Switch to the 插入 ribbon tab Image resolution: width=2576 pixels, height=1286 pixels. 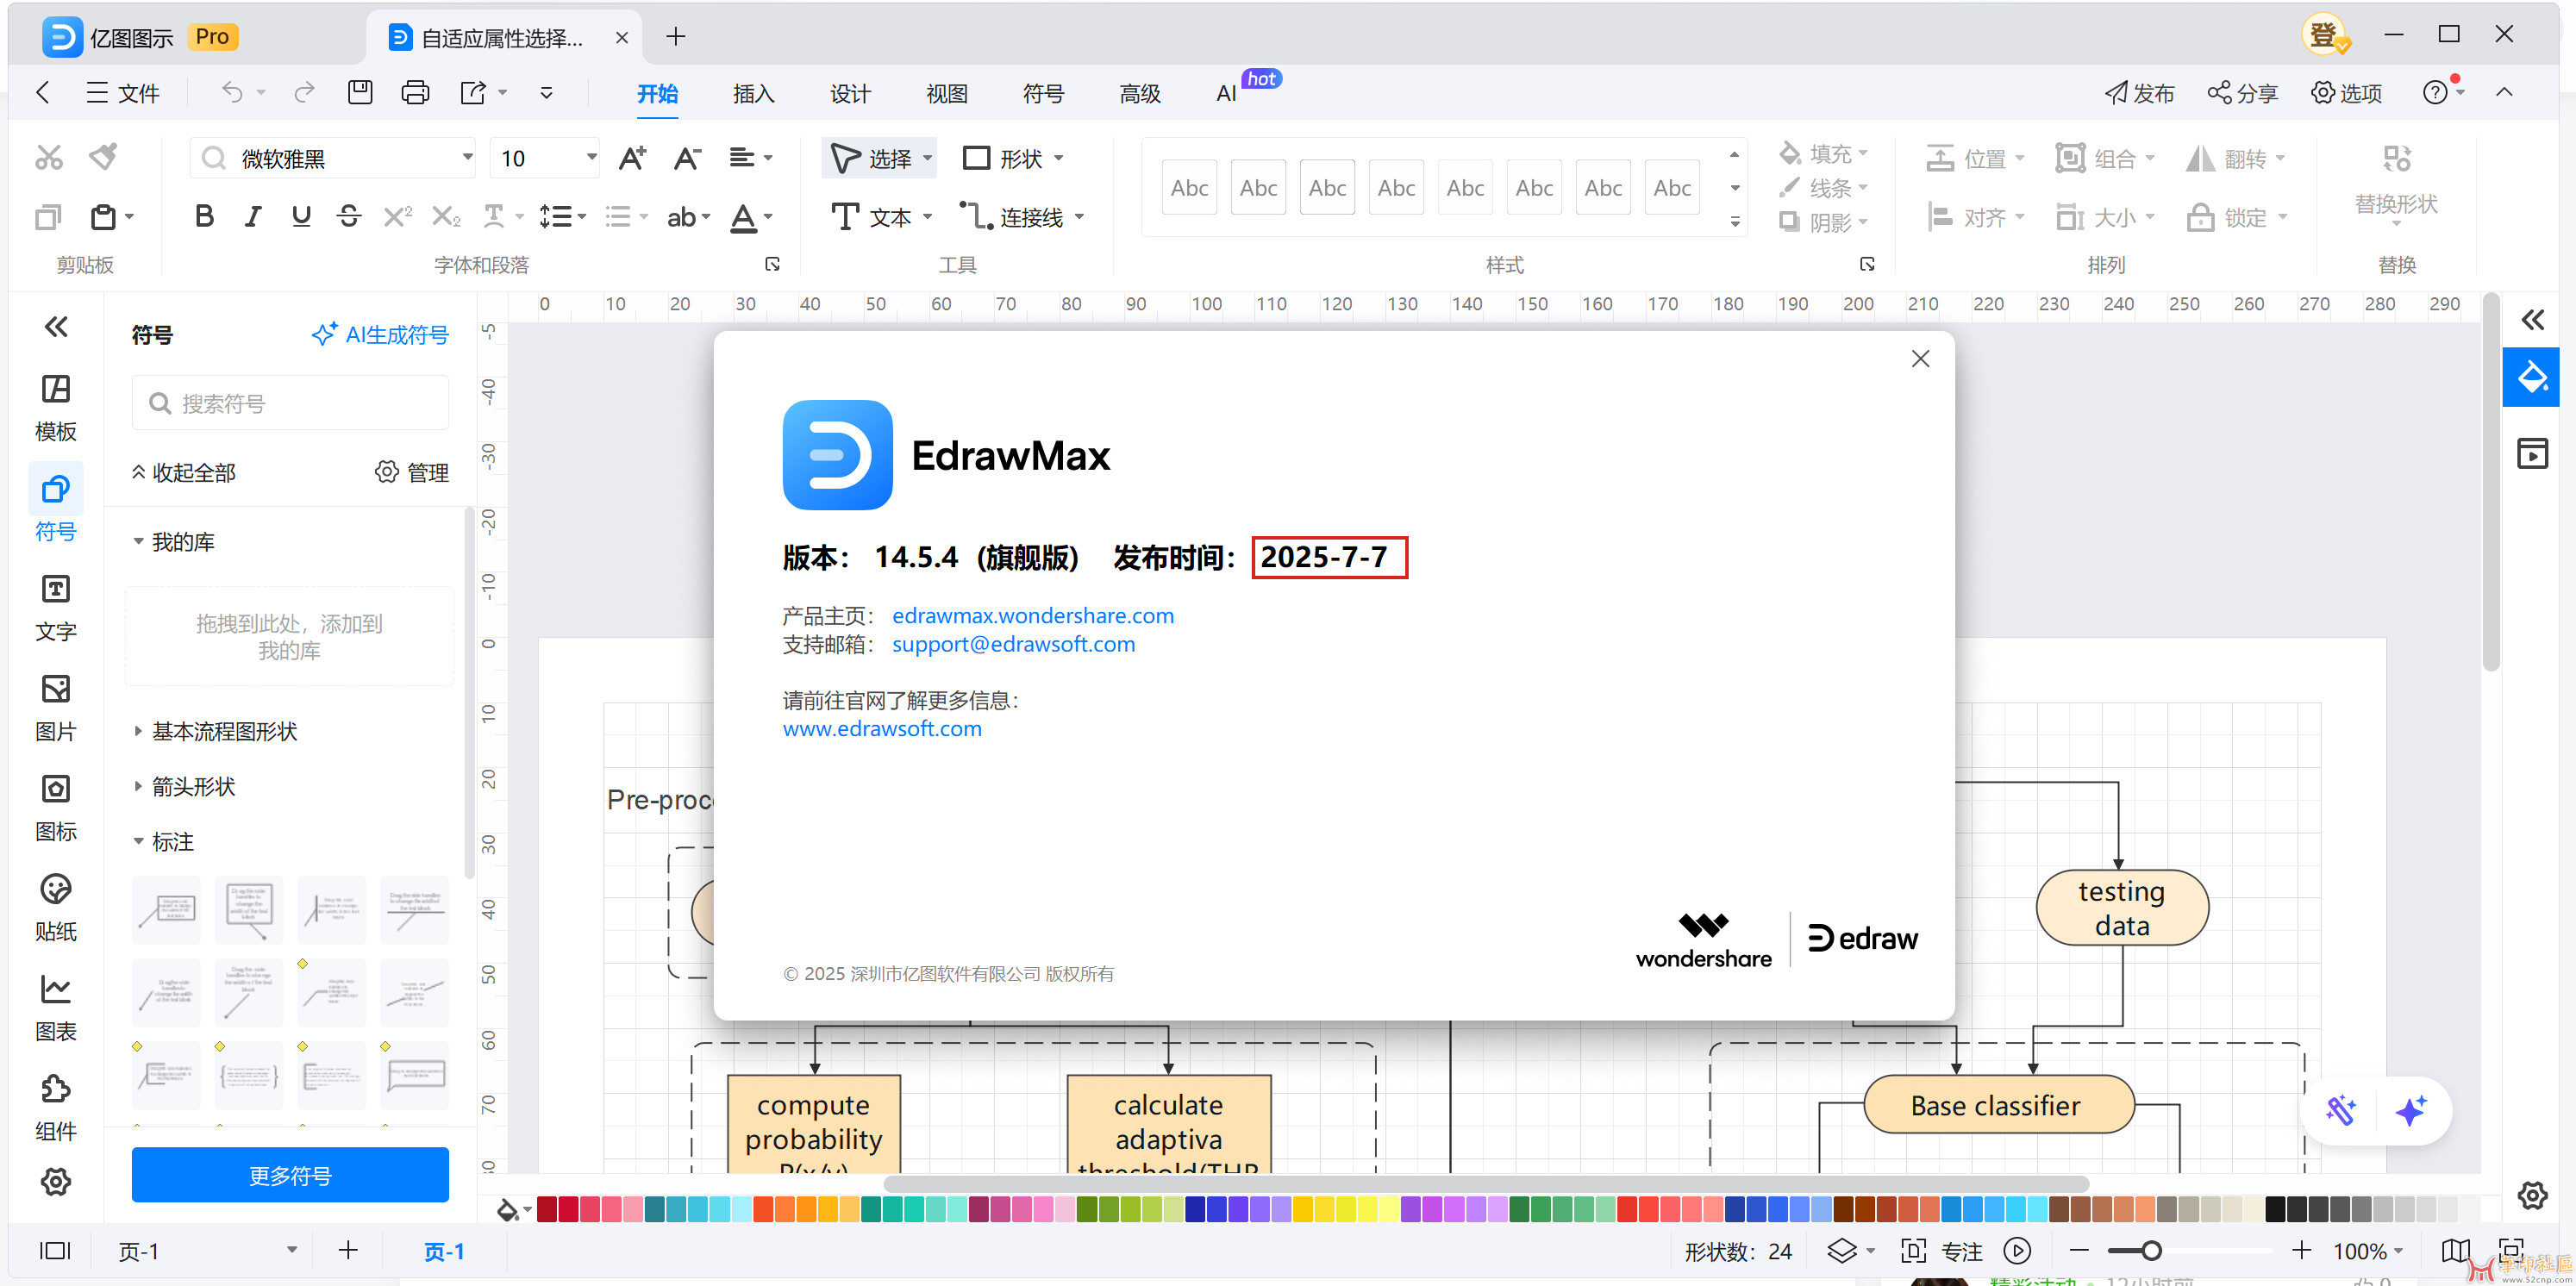(753, 94)
